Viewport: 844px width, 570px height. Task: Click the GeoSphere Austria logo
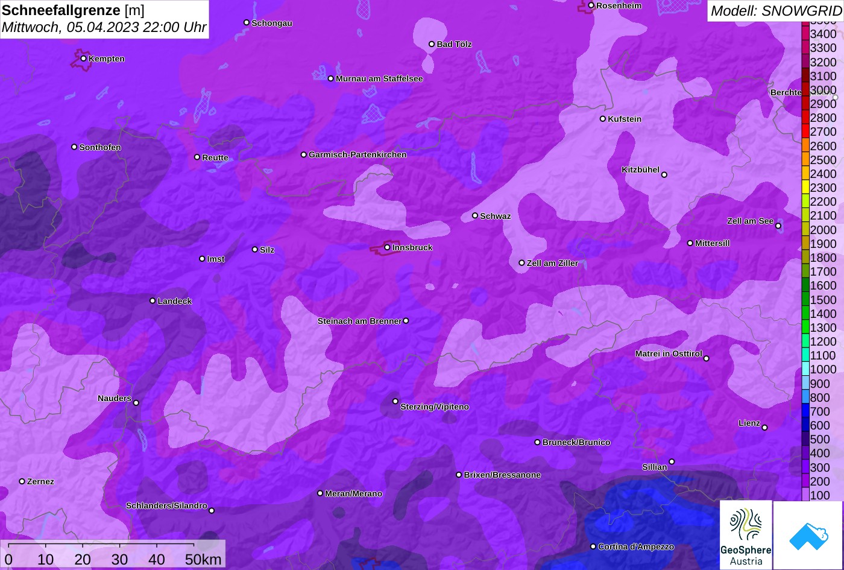pyautogui.click(x=746, y=536)
